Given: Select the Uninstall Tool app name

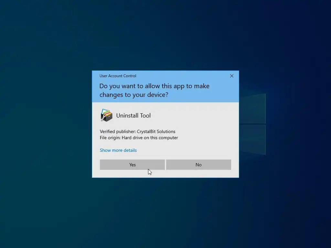Looking at the screenshot, I should 133,116.
